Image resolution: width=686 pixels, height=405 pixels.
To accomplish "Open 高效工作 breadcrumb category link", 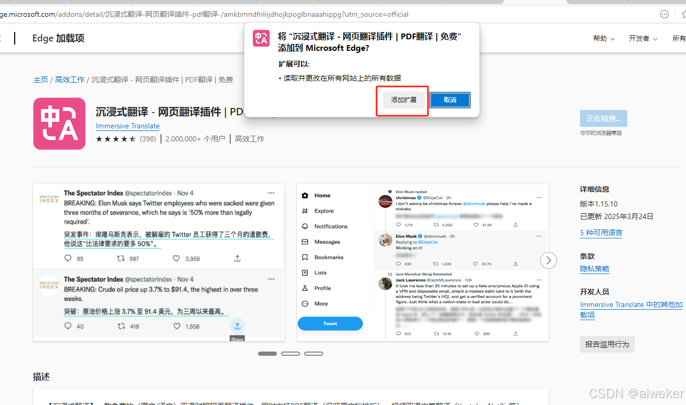I will [x=70, y=80].
